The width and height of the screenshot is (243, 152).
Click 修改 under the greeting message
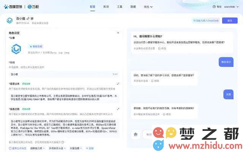pos(162,48)
